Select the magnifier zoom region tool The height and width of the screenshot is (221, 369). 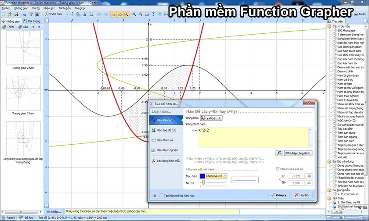[126, 14]
